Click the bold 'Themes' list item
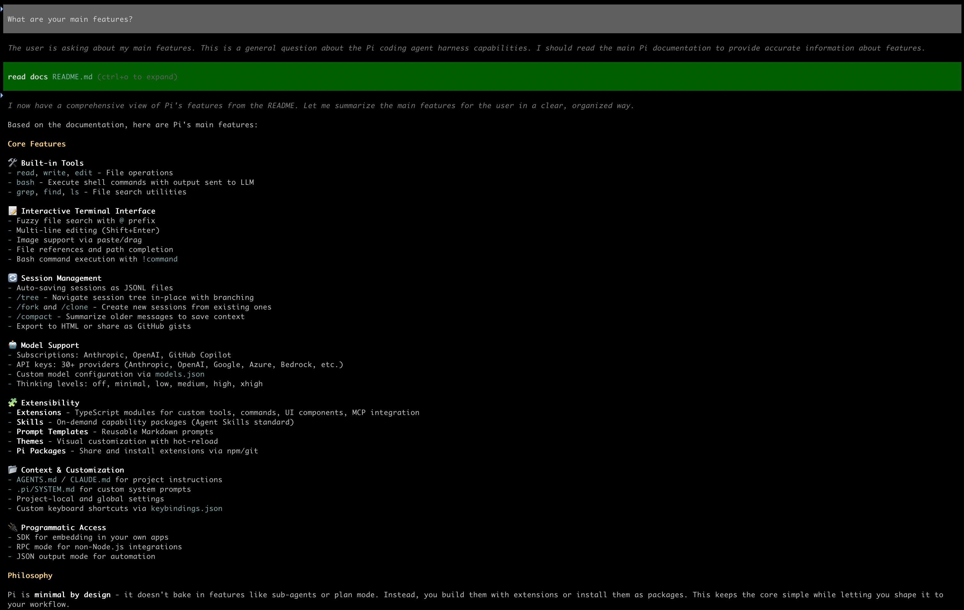964x610 pixels. click(30, 441)
